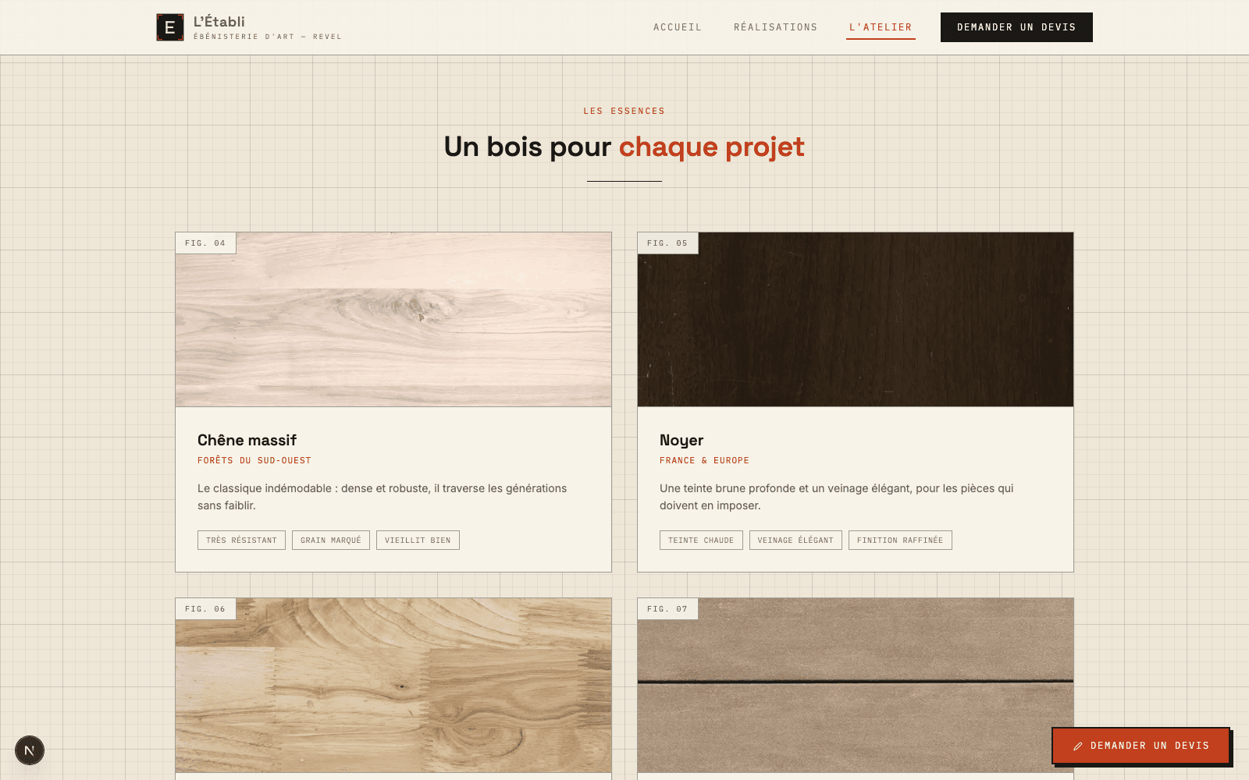Image resolution: width=1249 pixels, height=780 pixels.
Task: Click the header Demander un devis button
Action: 1016,27
